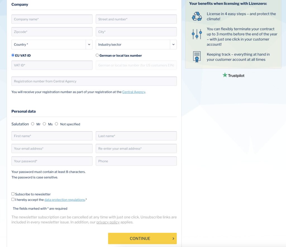Image resolution: width=286 pixels, height=247 pixels.
Task: Select Not specified salutation
Action: 56,124
